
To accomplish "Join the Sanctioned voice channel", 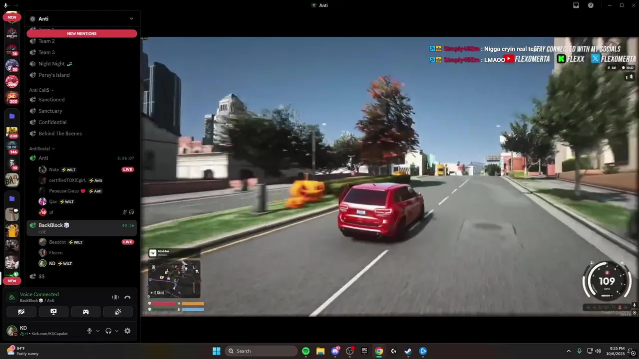I will tap(82, 100).
